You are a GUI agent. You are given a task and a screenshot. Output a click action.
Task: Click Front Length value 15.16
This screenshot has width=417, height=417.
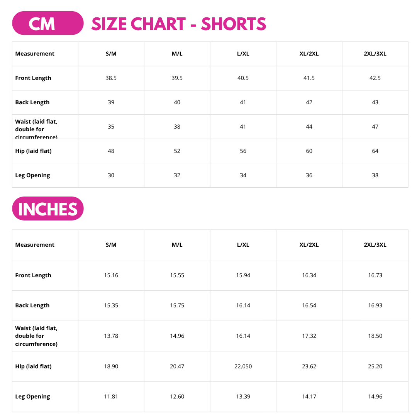click(111, 275)
